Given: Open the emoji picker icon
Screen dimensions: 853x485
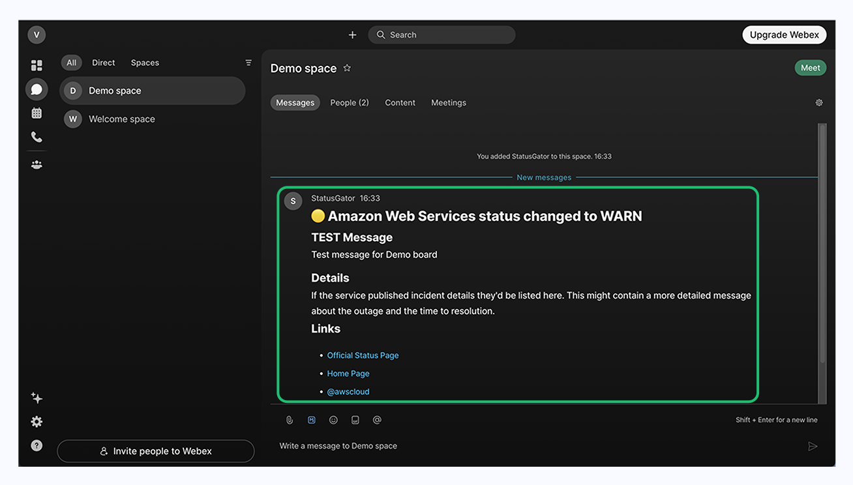Looking at the screenshot, I should tap(333, 420).
